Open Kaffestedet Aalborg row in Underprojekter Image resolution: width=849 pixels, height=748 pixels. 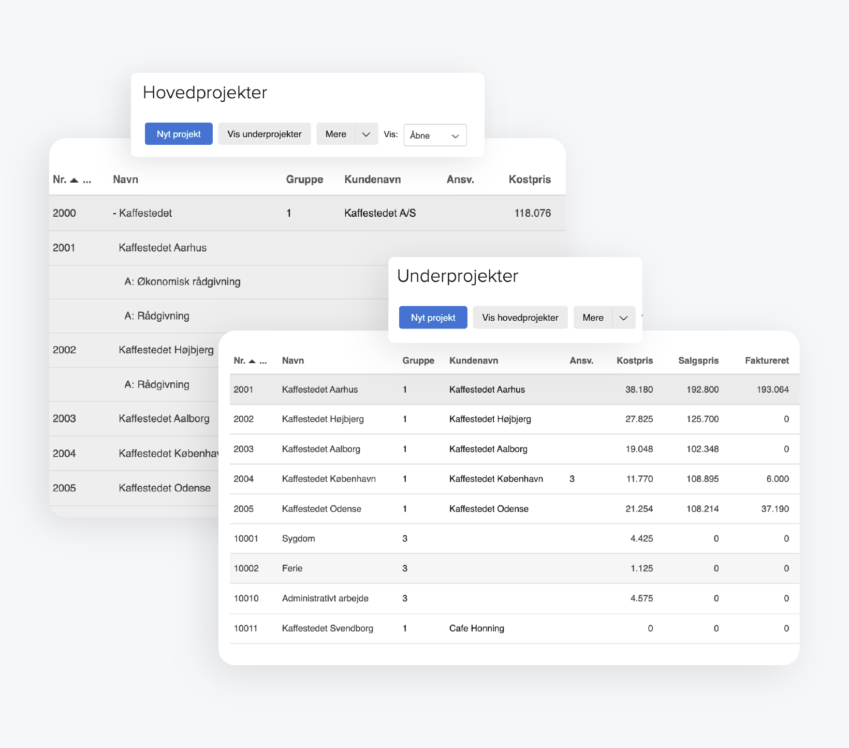coord(515,449)
